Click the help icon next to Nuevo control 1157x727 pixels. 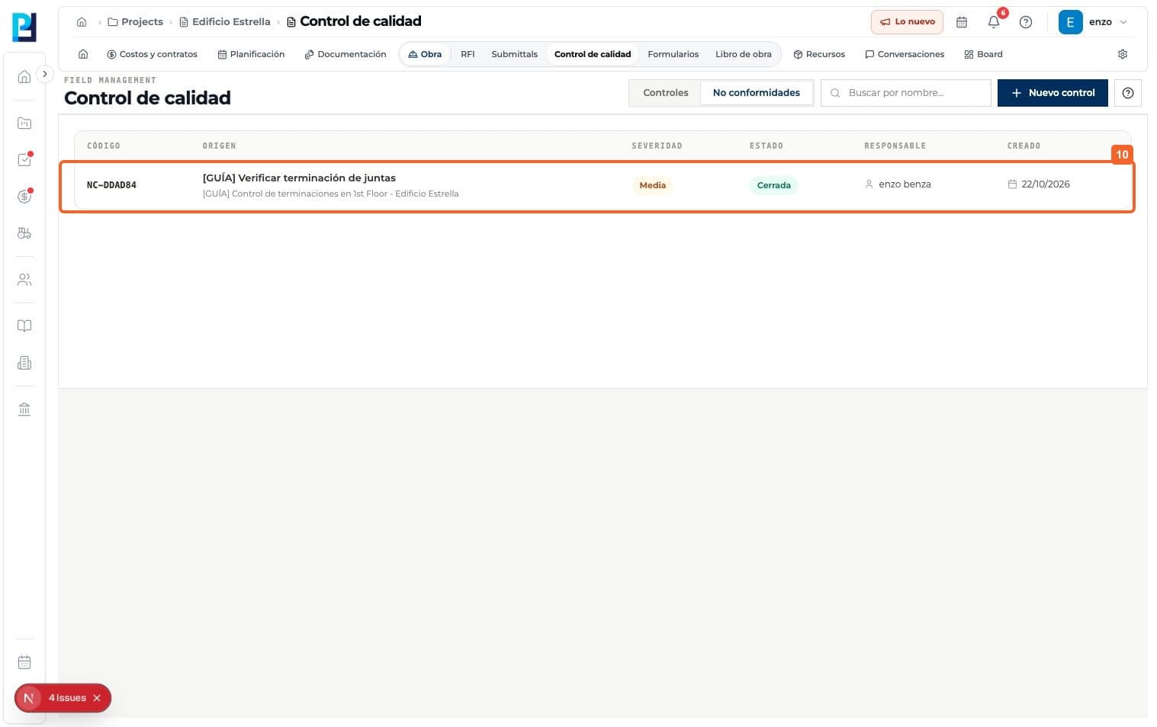coord(1128,93)
